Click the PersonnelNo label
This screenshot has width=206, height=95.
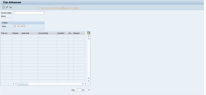point(6,13)
